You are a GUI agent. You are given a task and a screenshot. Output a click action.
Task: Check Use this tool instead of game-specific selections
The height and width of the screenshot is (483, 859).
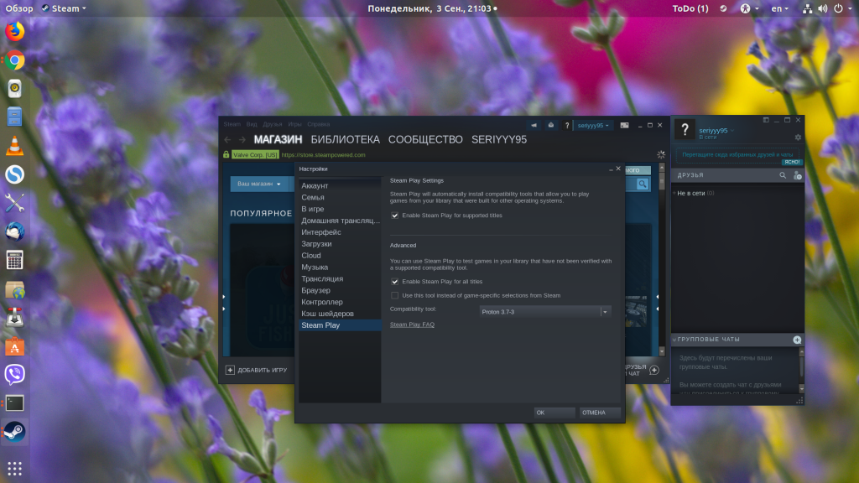click(x=394, y=295)
